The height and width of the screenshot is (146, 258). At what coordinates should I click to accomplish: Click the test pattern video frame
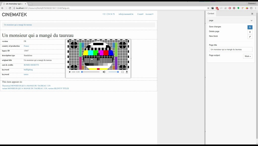tap(98, 55)
